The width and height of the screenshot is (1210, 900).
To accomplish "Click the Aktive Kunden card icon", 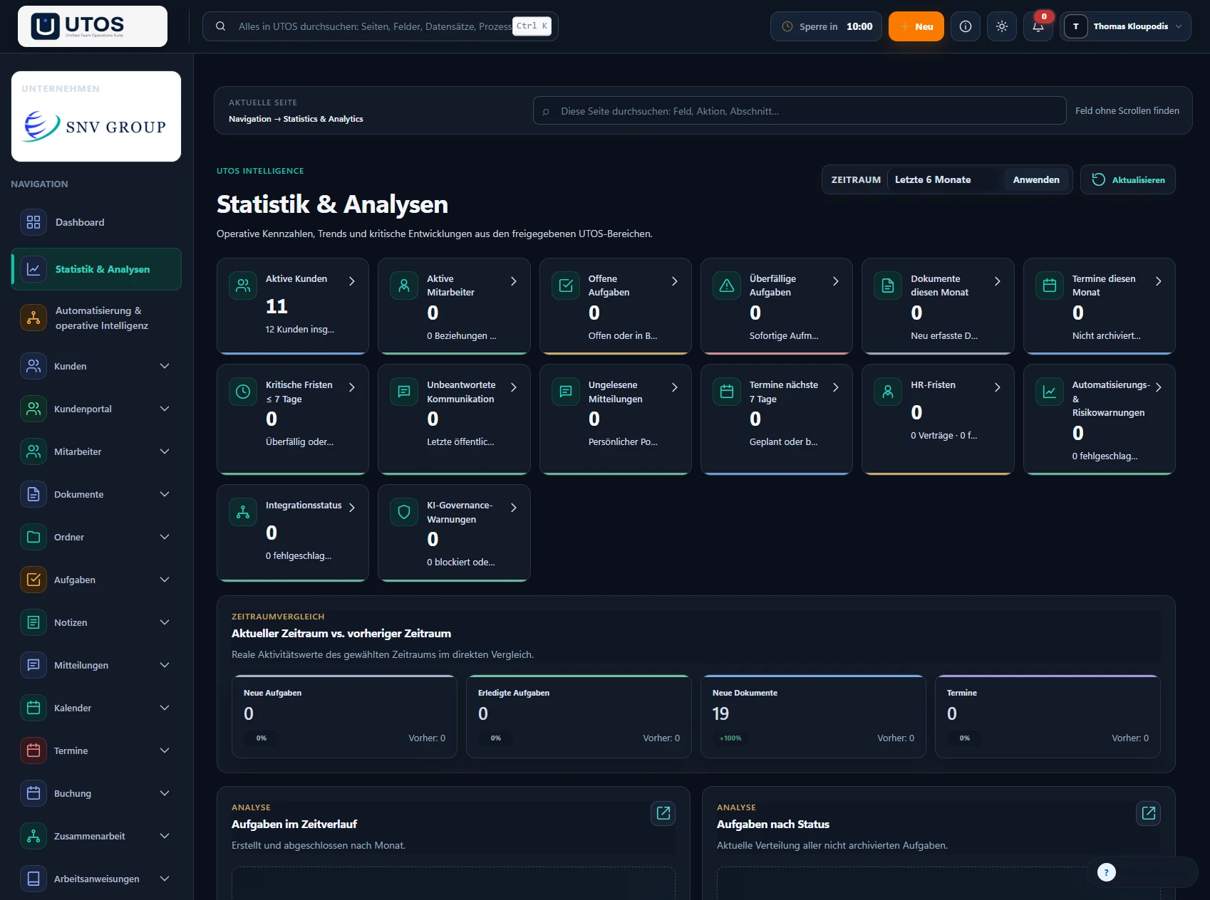I will [x=243, y=286].
